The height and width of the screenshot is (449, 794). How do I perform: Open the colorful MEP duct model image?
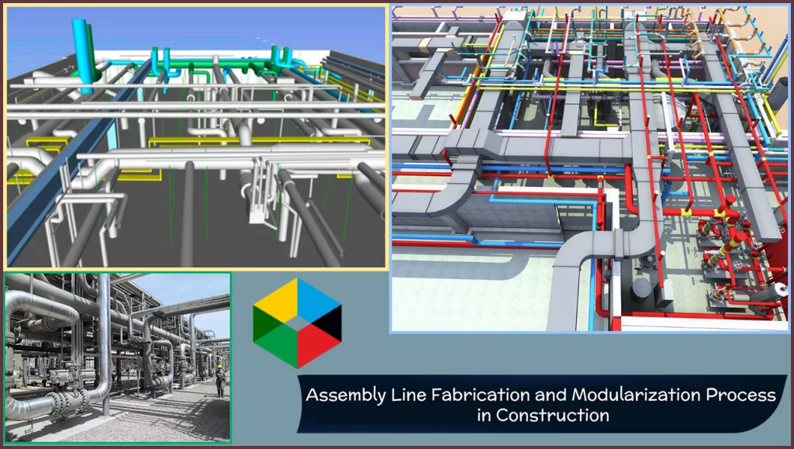(x=589, y=168)
